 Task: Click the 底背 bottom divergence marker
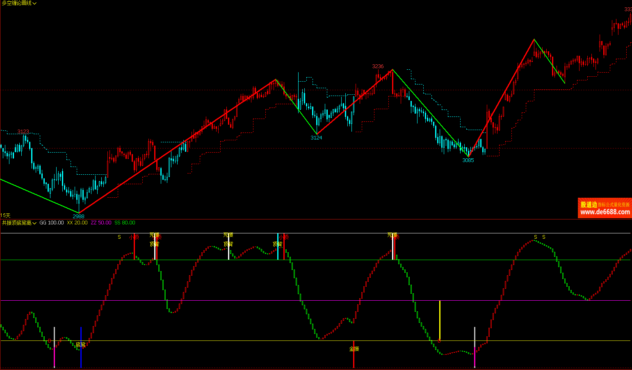(x=81, y=345)
